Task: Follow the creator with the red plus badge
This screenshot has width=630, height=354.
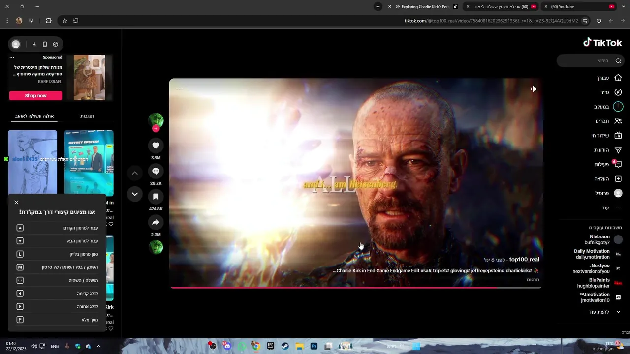Action: point(156,129)
